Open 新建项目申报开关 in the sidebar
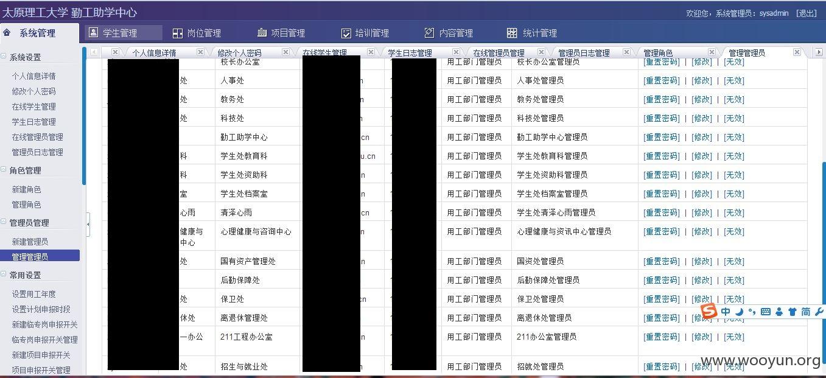 41,355
